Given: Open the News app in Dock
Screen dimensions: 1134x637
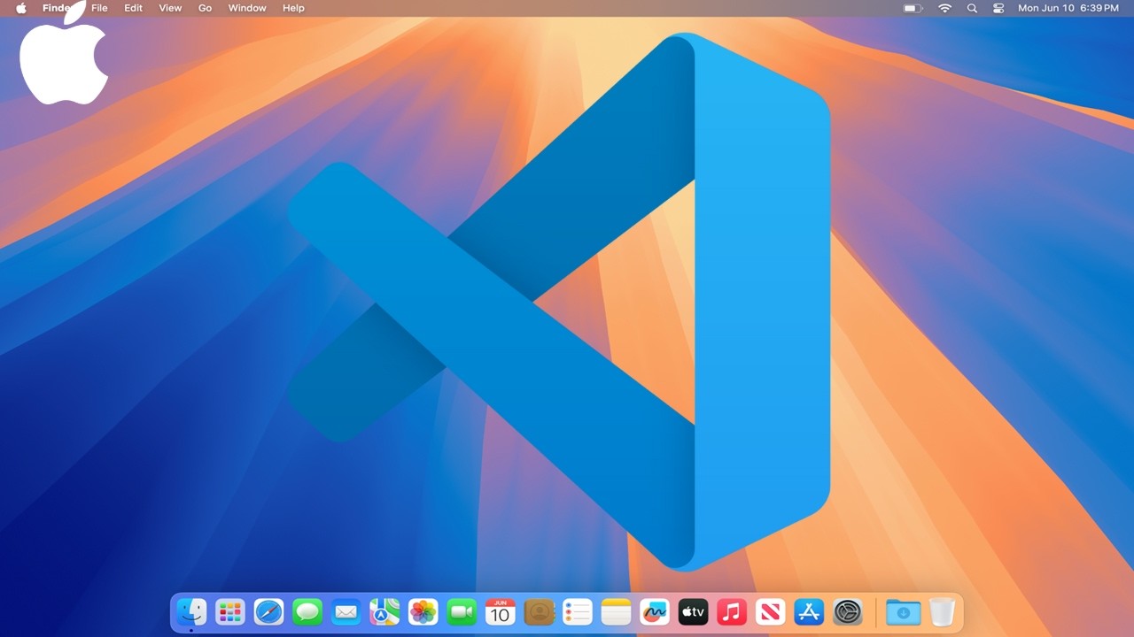Looking at the screenshot, I should tap(771, 611).
